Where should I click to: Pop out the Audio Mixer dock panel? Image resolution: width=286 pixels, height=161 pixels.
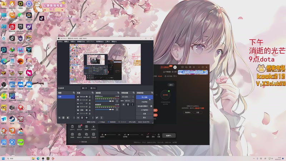coord(118,93)
